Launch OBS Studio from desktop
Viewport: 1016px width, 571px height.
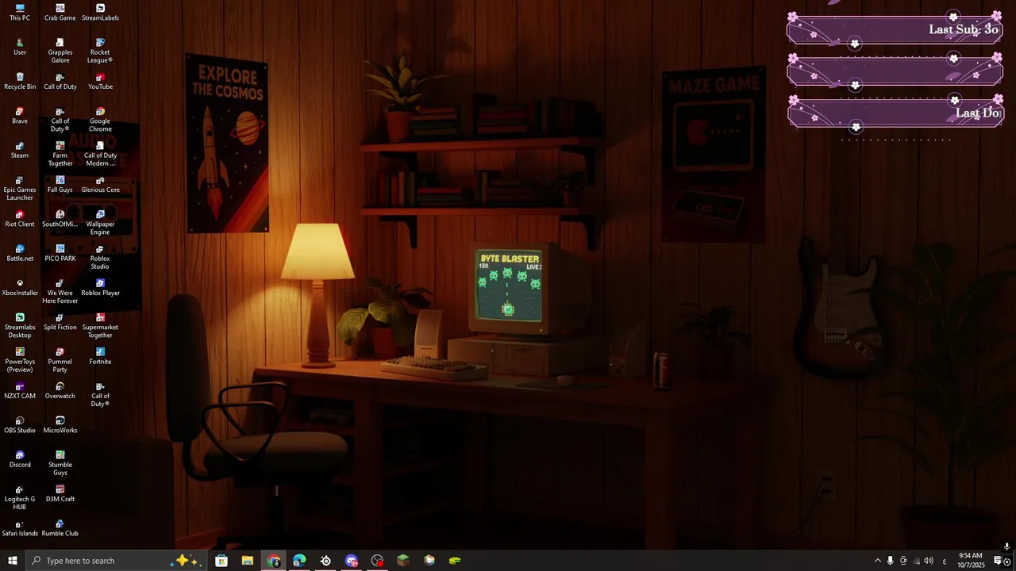(x=20, y=425)
